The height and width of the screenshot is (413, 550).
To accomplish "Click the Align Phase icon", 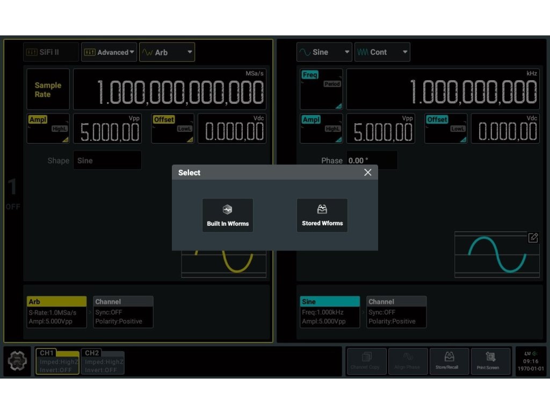I will coord(408,361).
